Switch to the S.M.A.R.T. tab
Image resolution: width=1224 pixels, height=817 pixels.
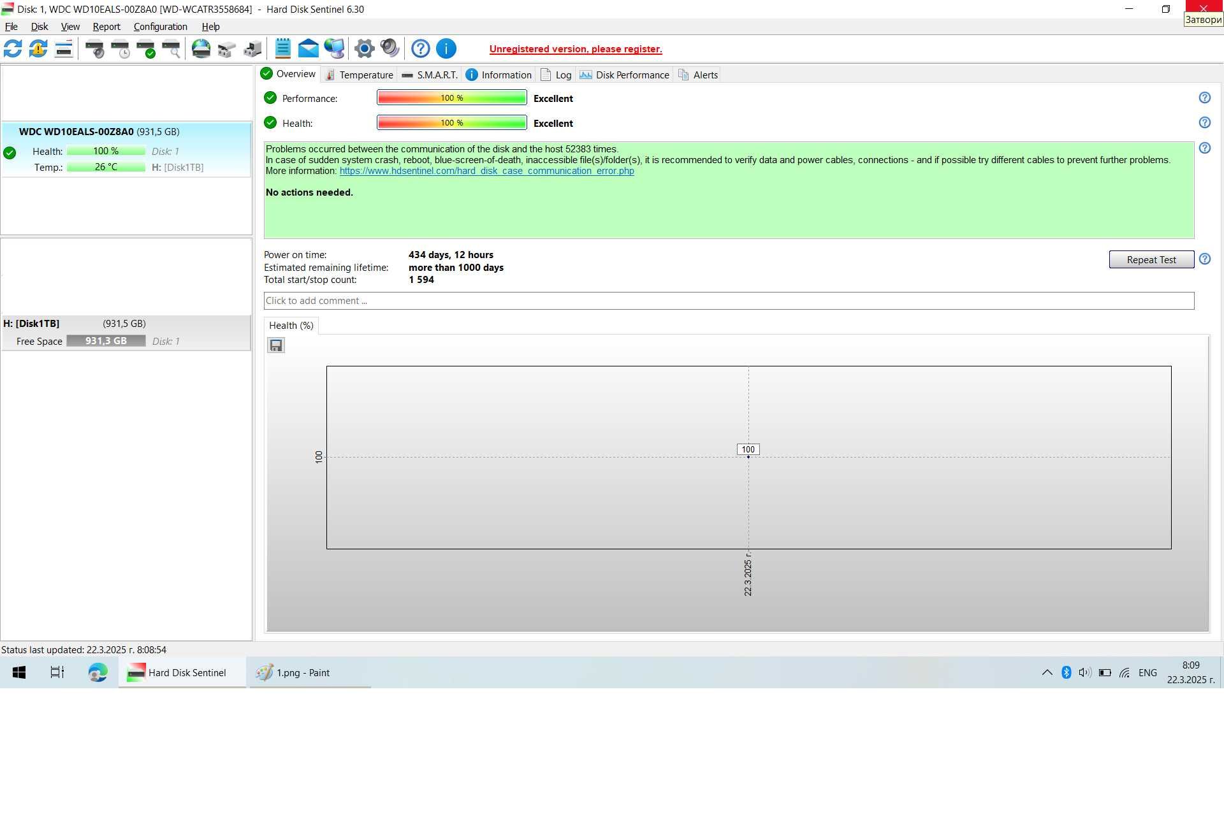pyautogui.click(x=430, y=75)
